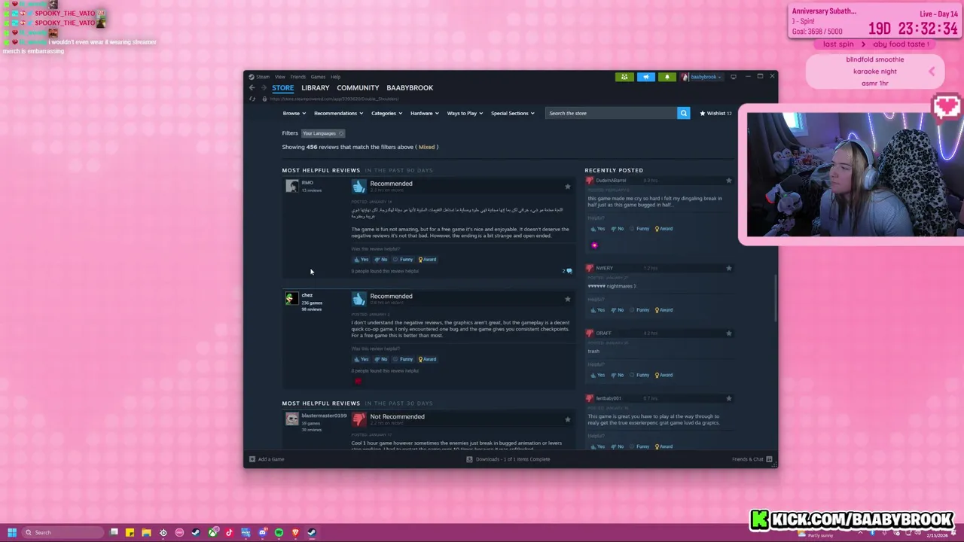Vote No on NWERY's recent review
This screenshot has height=542, width=964.
point(618,310)
